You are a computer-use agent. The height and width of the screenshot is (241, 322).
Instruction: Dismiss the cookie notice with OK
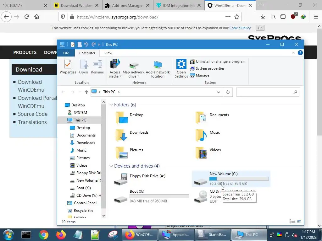[260, 28]
